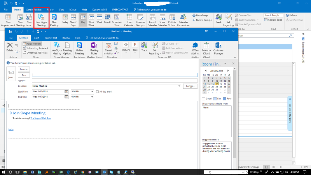Delete the meeting with the Delete icon
The height and width of the screenshot is (175, 311).
click(10, 47)
